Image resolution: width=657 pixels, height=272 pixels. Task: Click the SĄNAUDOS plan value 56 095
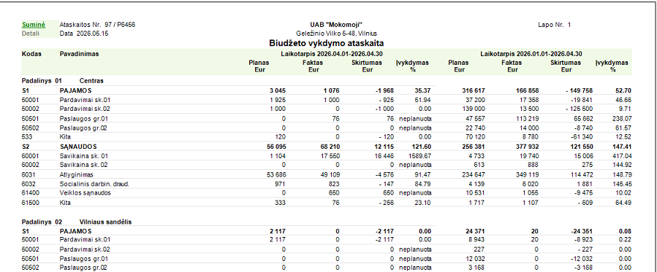coord(276,147)
